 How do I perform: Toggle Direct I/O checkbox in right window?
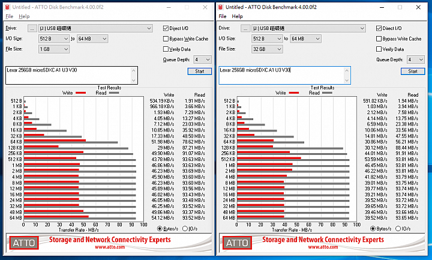pos(379,28)
